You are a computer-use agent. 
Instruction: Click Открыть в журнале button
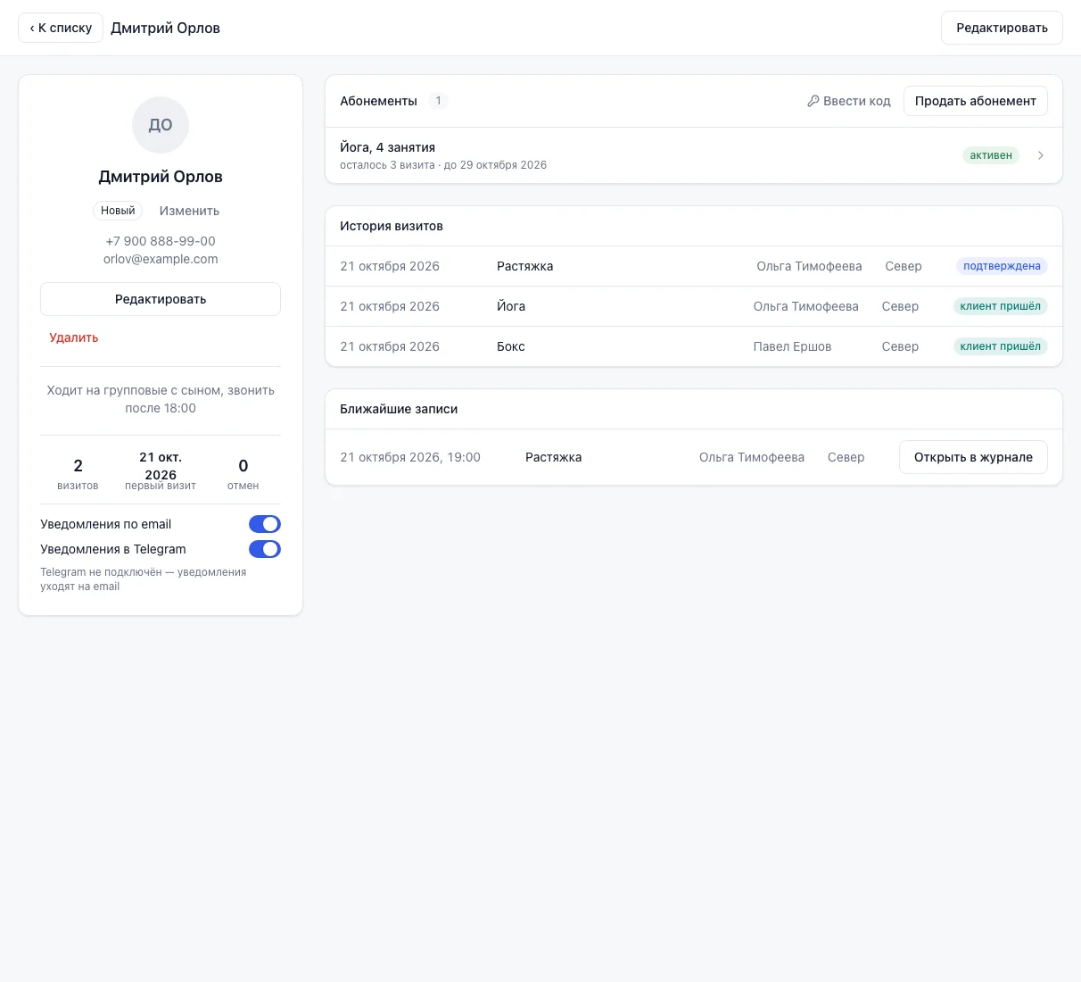[x=973, y=457]
